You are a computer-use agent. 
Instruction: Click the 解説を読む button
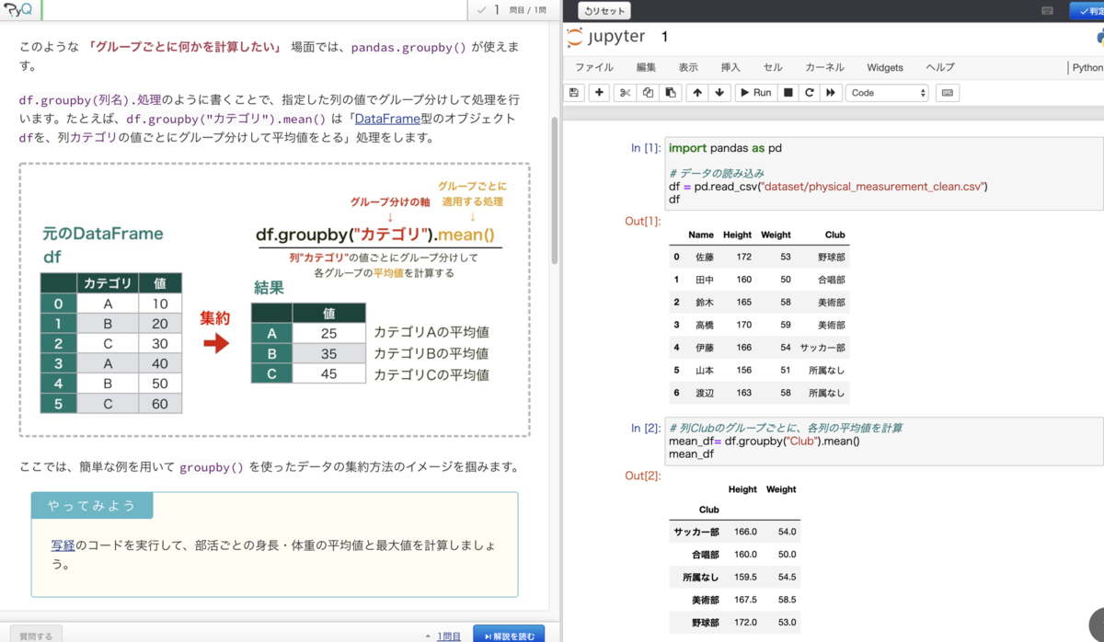[x=509, y=635]
